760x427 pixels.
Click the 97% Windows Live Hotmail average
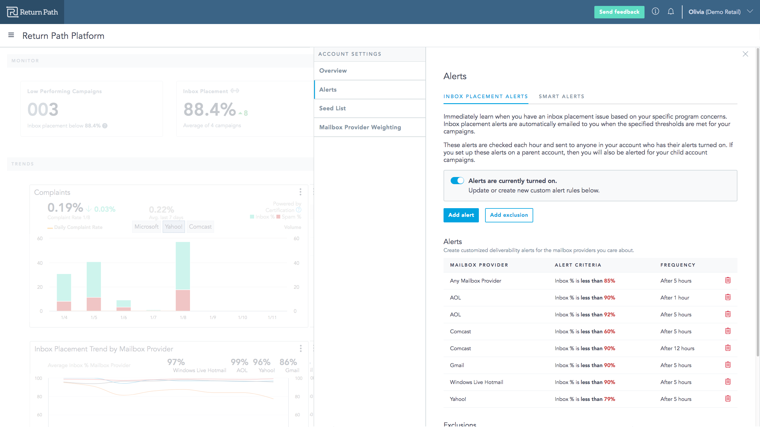pyautogui.click(x=176, y=362)
